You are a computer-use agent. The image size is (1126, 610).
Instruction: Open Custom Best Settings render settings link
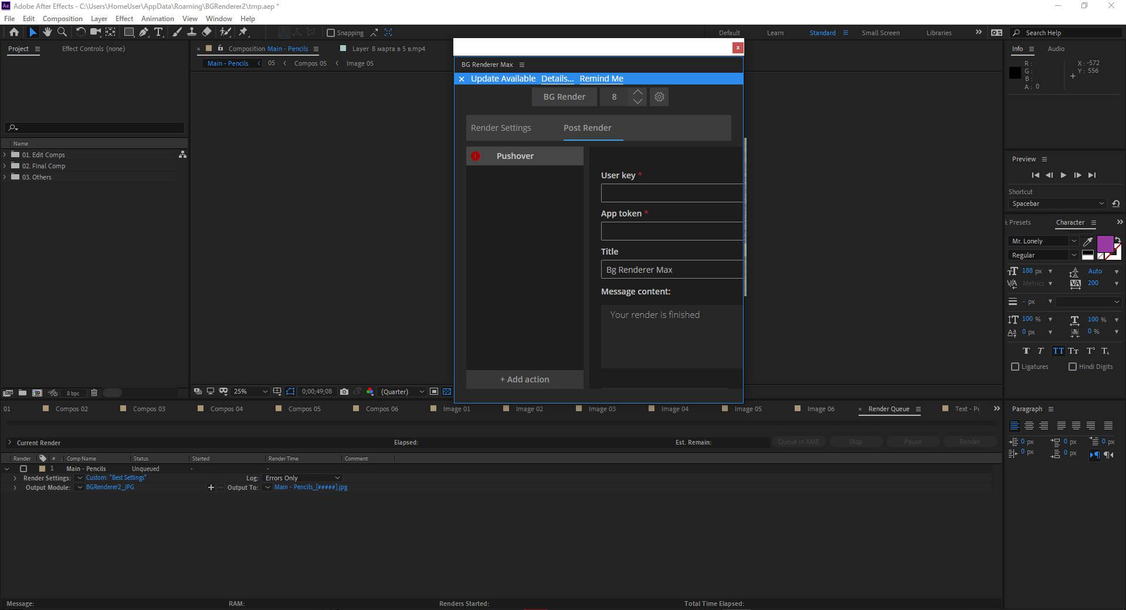(x=116, y=478)
